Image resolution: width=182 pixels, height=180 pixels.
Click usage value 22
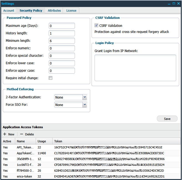[39, 147]
